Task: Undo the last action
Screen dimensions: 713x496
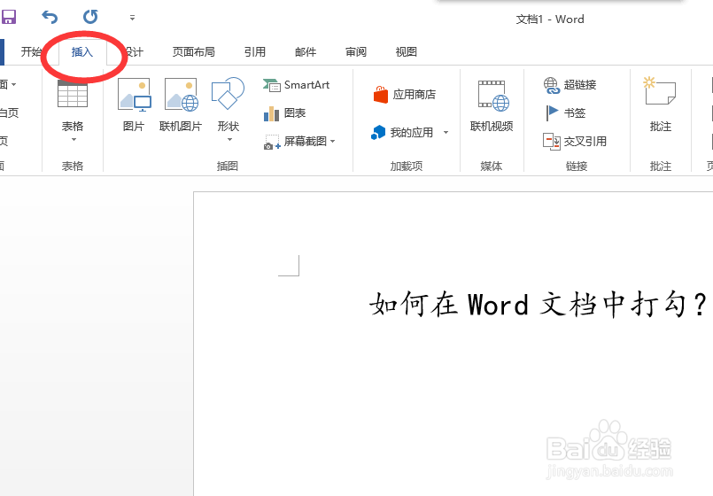Action: click(x=50, y=18)
